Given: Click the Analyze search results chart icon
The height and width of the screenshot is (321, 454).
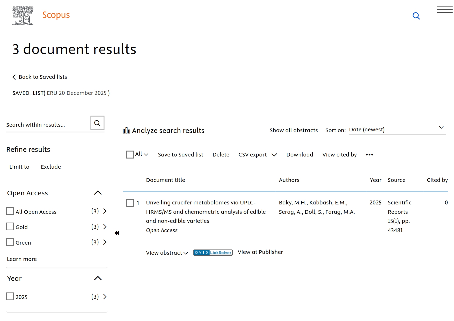Looking at the screenshot, I should pos(126,131).
